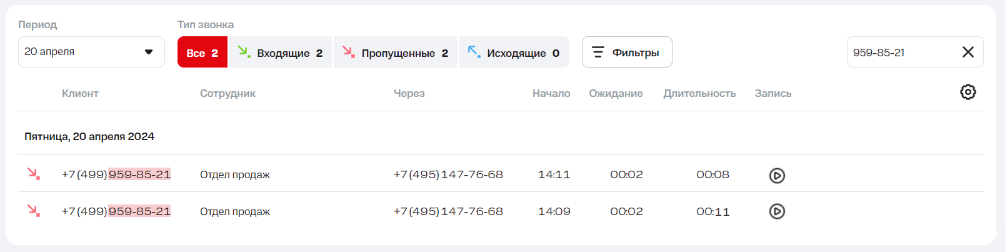The height and width of the screenshot is (252, 1005).
Task: Open the Фильтры button
Action: pos(626,53)
